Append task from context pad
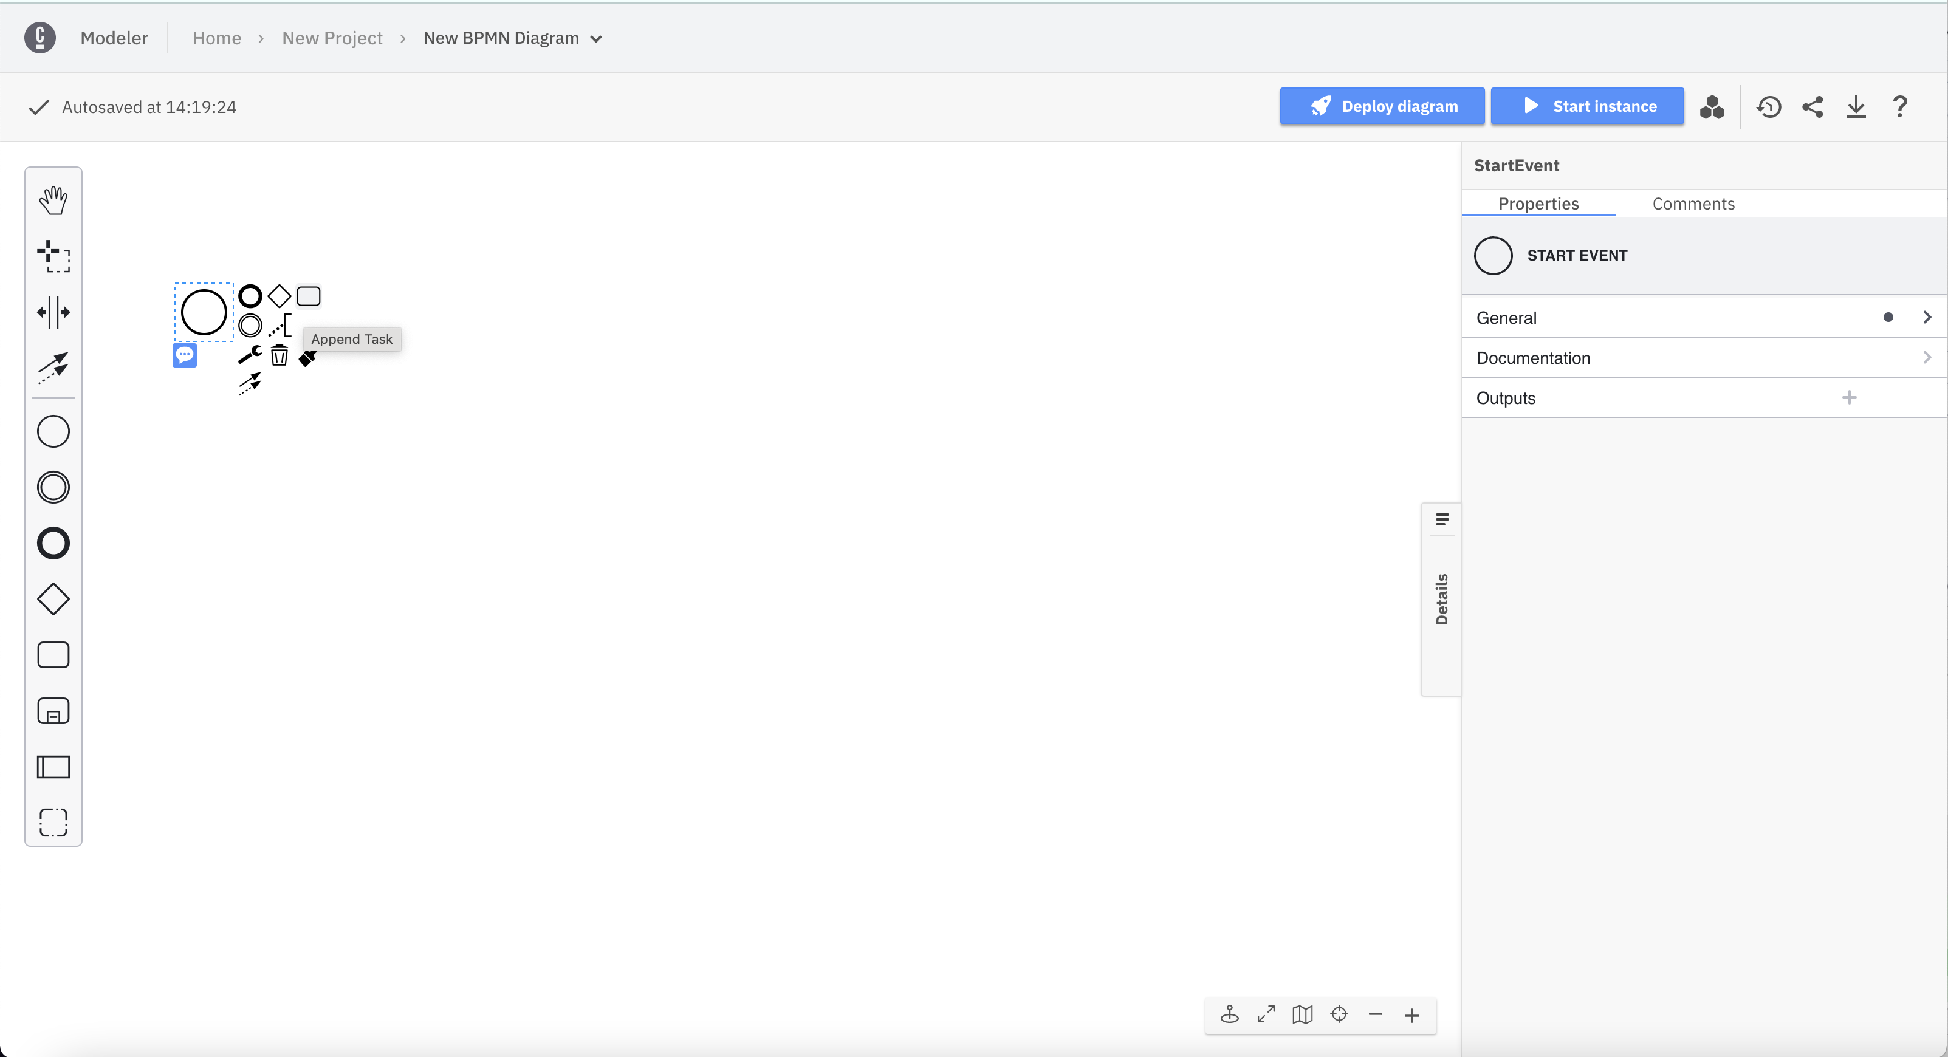 309,296
